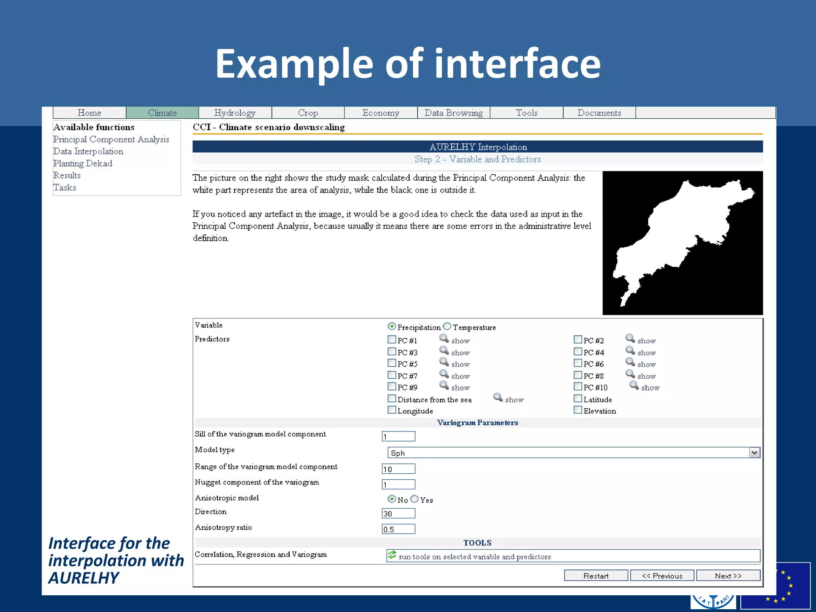The image size is (816, 612).
Task: Tick the PC #4 checkbox
Action: pos(578,351)
